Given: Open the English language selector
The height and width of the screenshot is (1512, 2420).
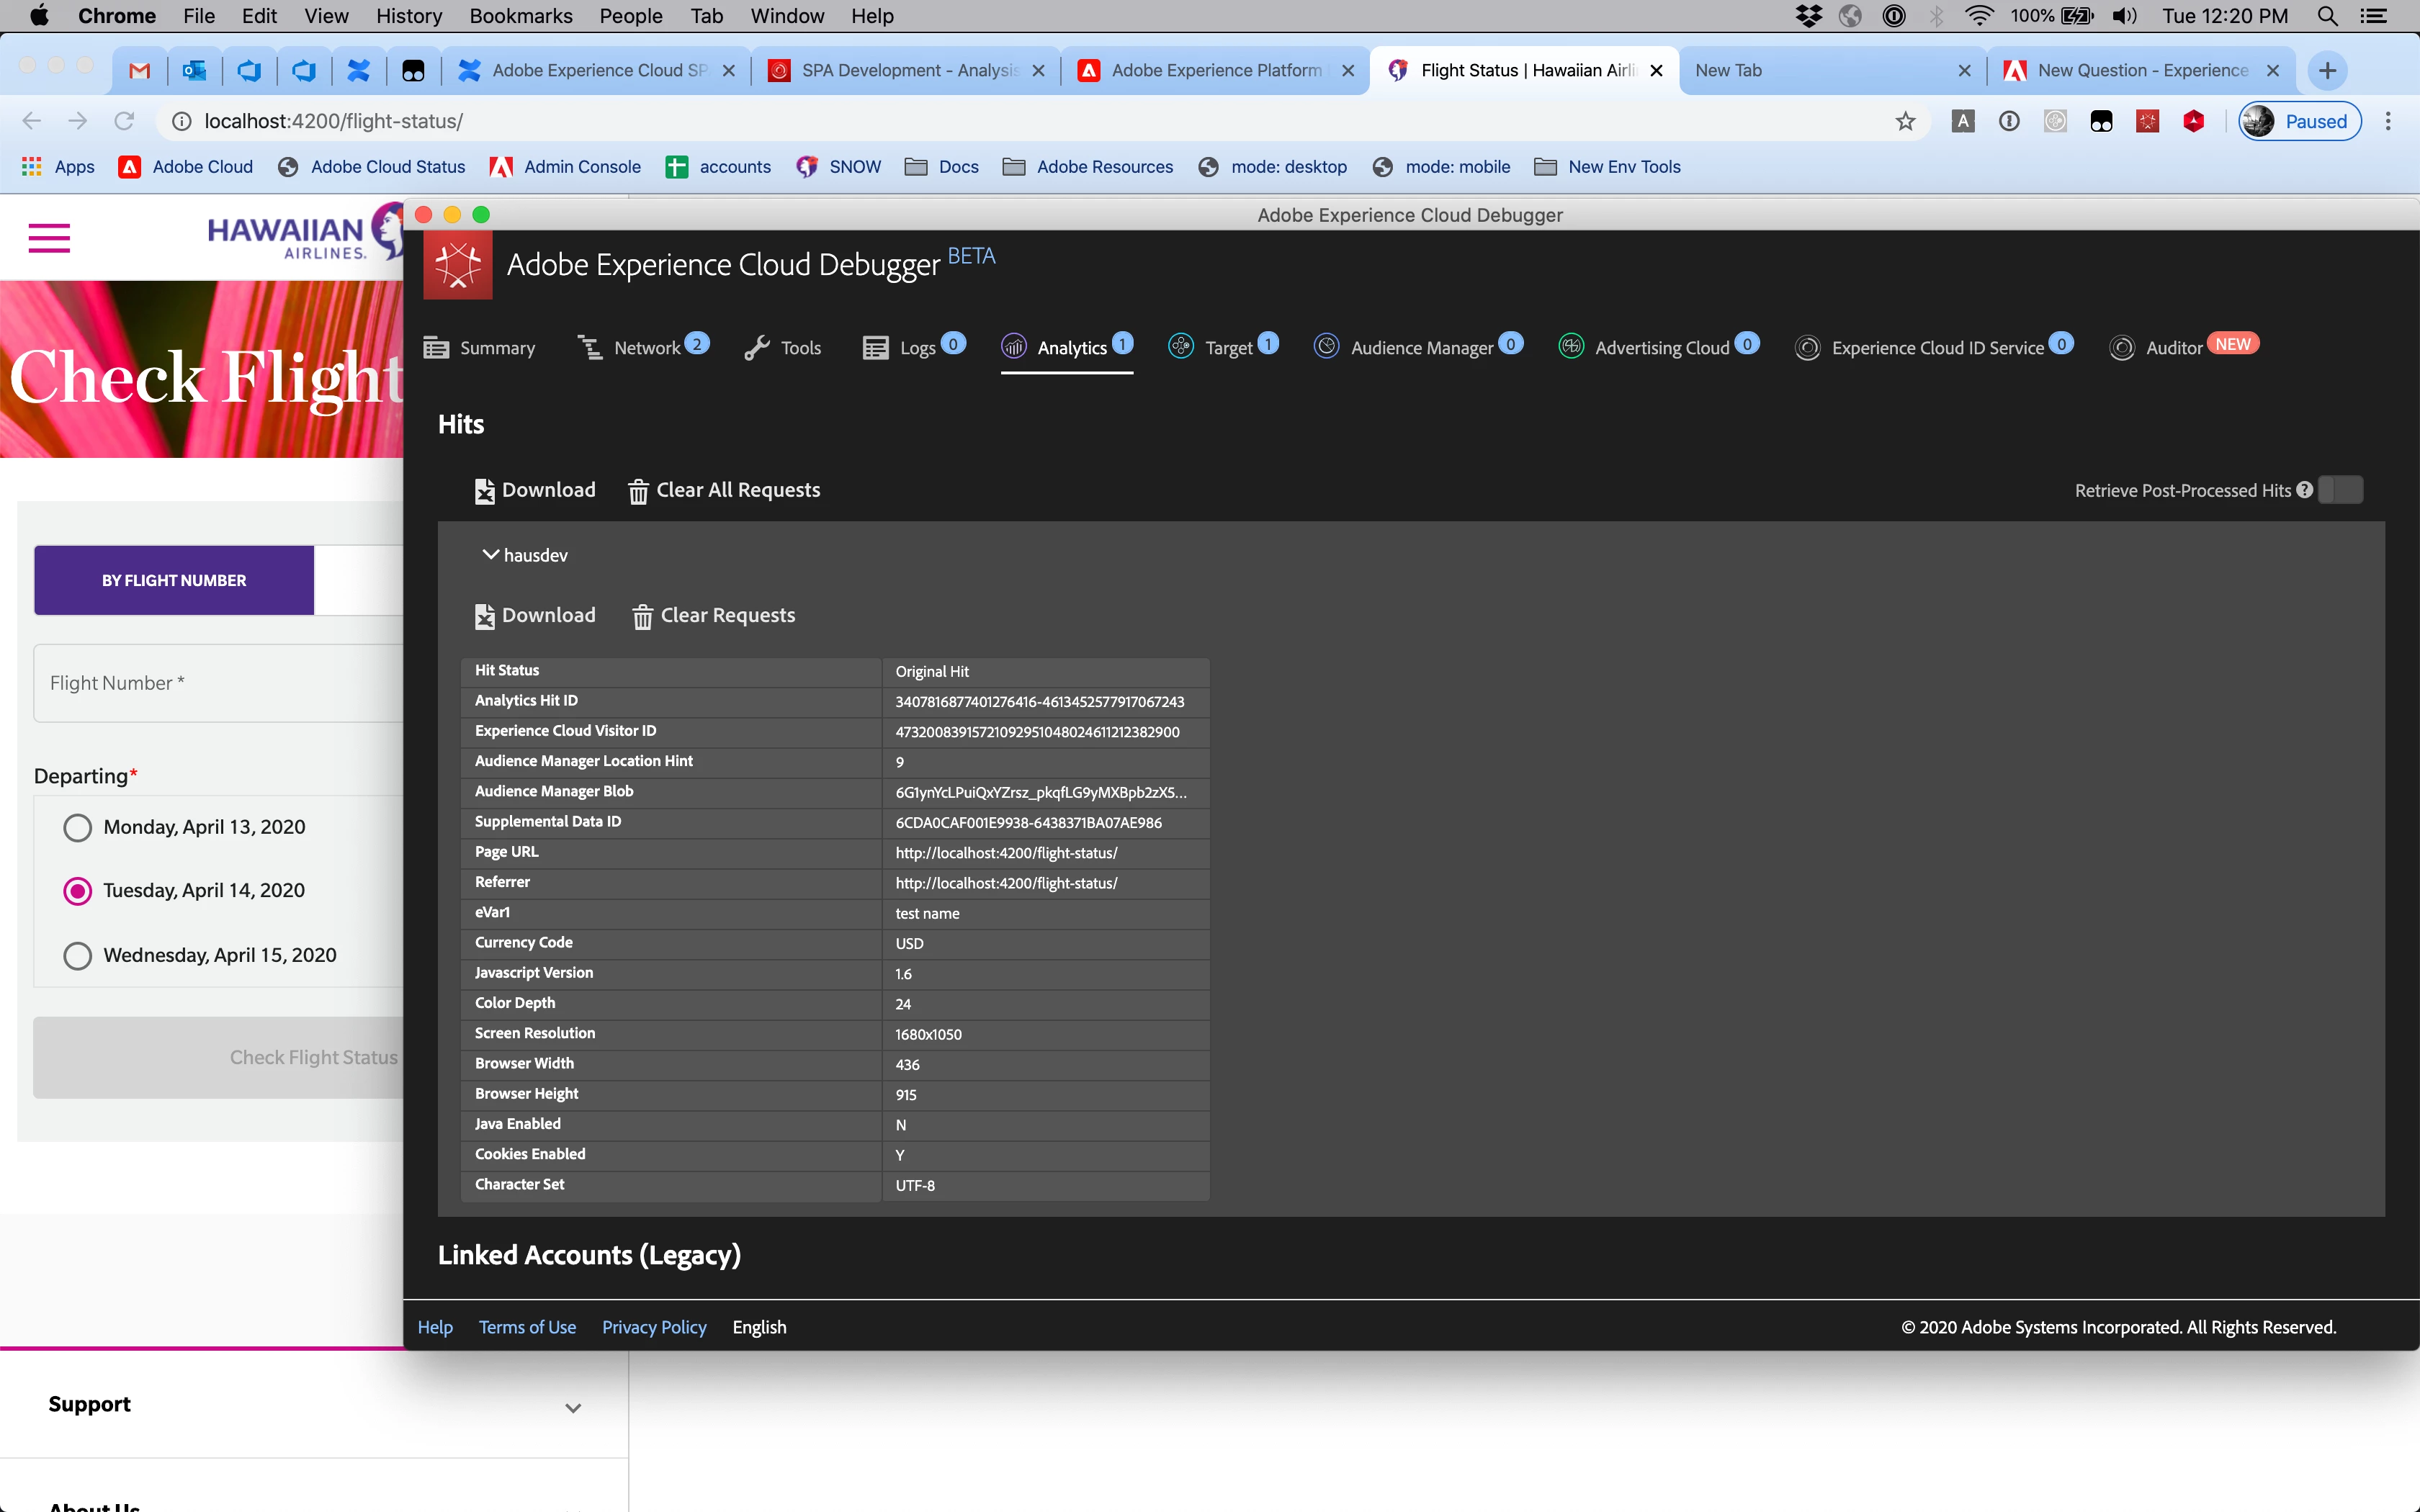Looking at the screenshot, I should click(x=759, y=1327).
